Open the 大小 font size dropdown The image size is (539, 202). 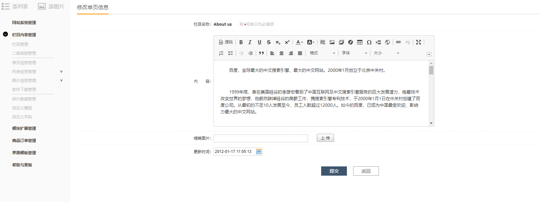coord(386,53)
